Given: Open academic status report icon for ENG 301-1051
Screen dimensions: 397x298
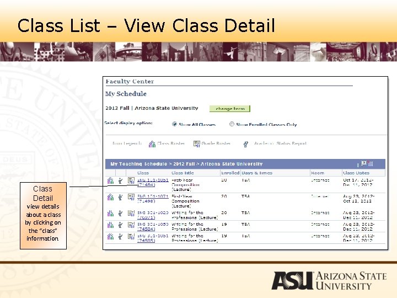Looking at the screenshot, I should [120, 237].
